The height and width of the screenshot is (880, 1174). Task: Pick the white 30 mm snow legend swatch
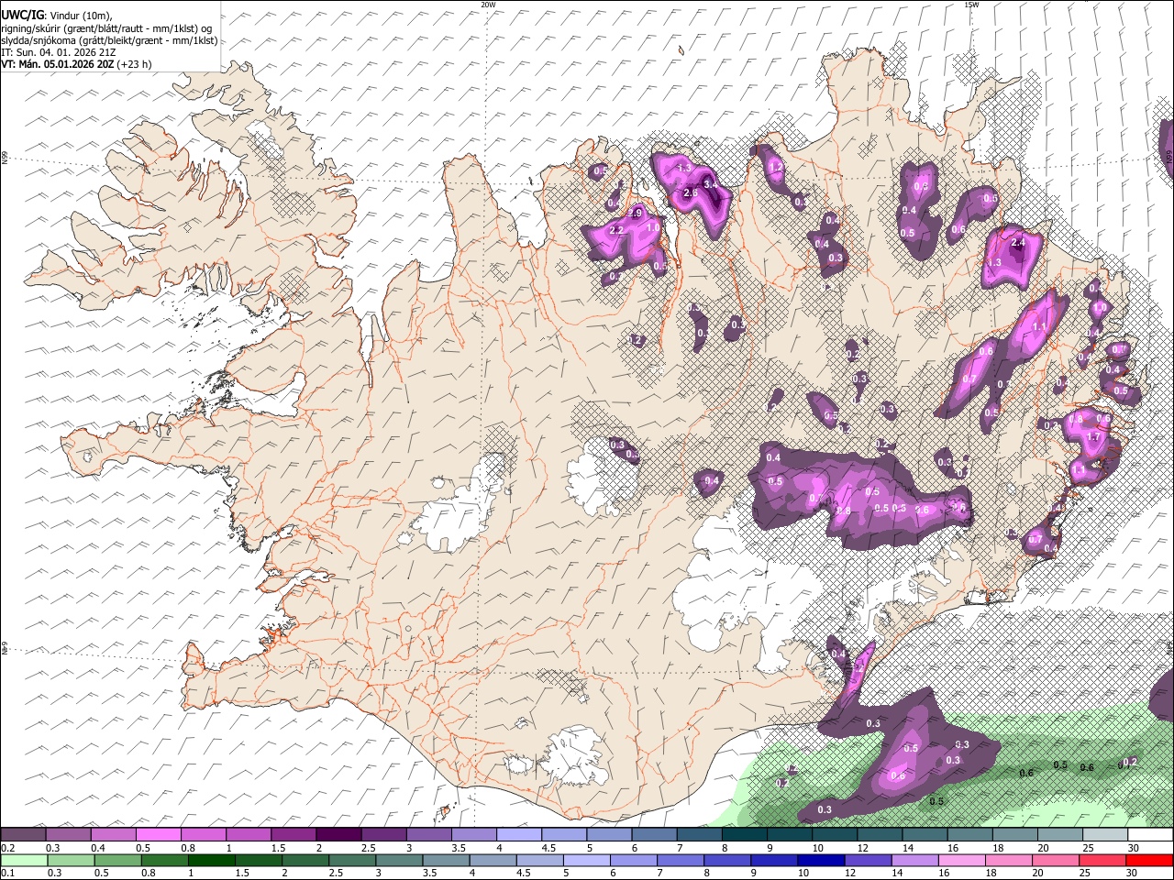point(1151,835)
